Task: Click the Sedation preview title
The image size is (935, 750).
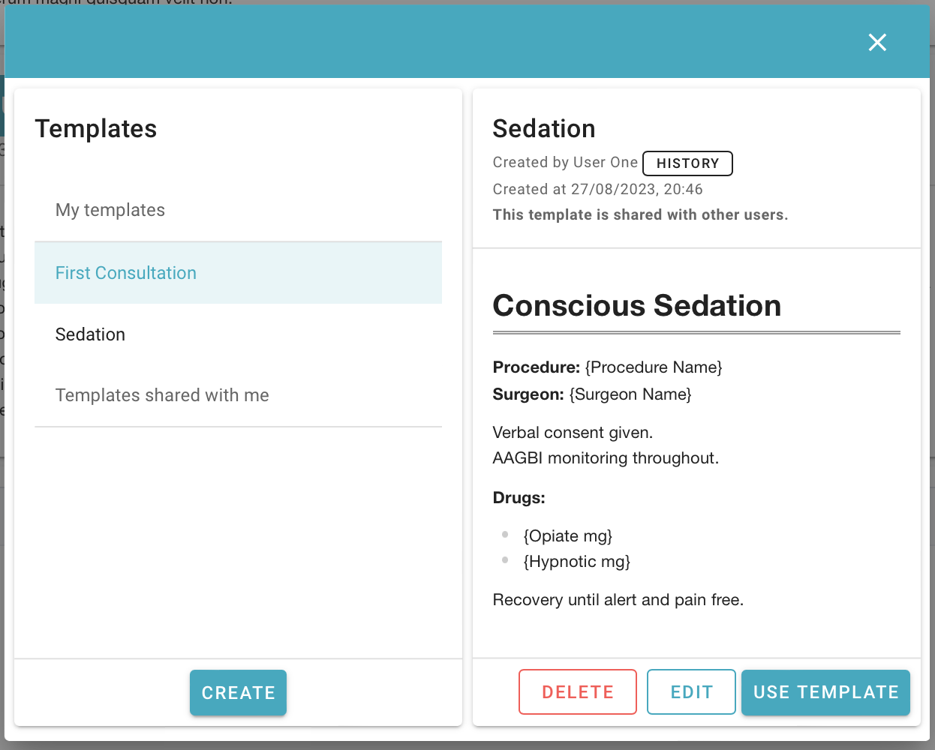Action: [544, 128]
